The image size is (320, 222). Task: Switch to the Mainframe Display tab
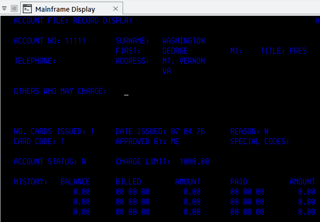click(65, 8)
